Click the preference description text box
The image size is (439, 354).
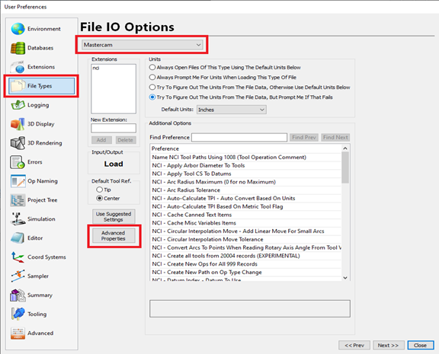tap(250, 308)
